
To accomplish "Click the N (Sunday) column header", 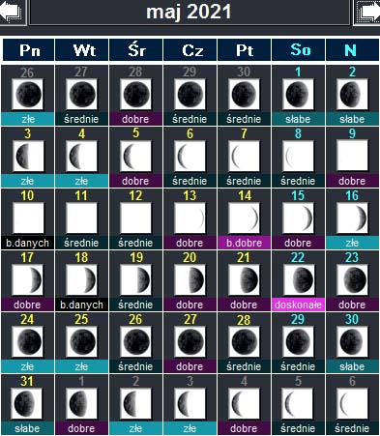I will click(352, 50).
